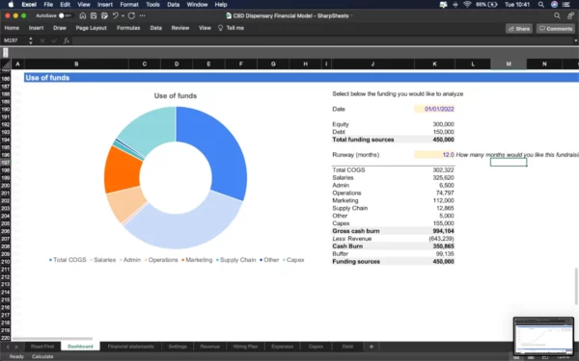This screenshot has width=579, height=361.
Task: Switch to the Financial statements sheet tab
Action: [x=130, y=347]
